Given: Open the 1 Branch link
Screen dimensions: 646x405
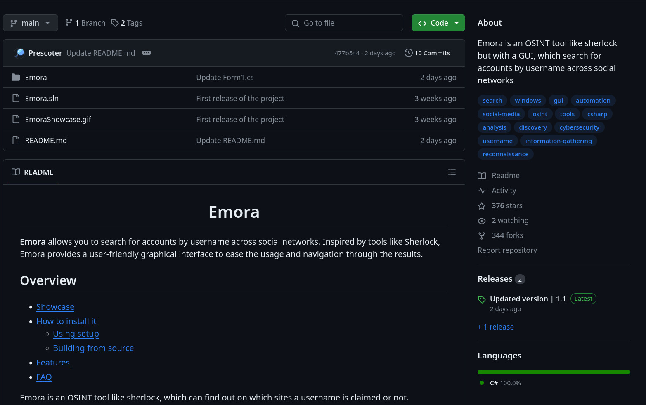Looking at the screenshot, I should pos(85,23).
